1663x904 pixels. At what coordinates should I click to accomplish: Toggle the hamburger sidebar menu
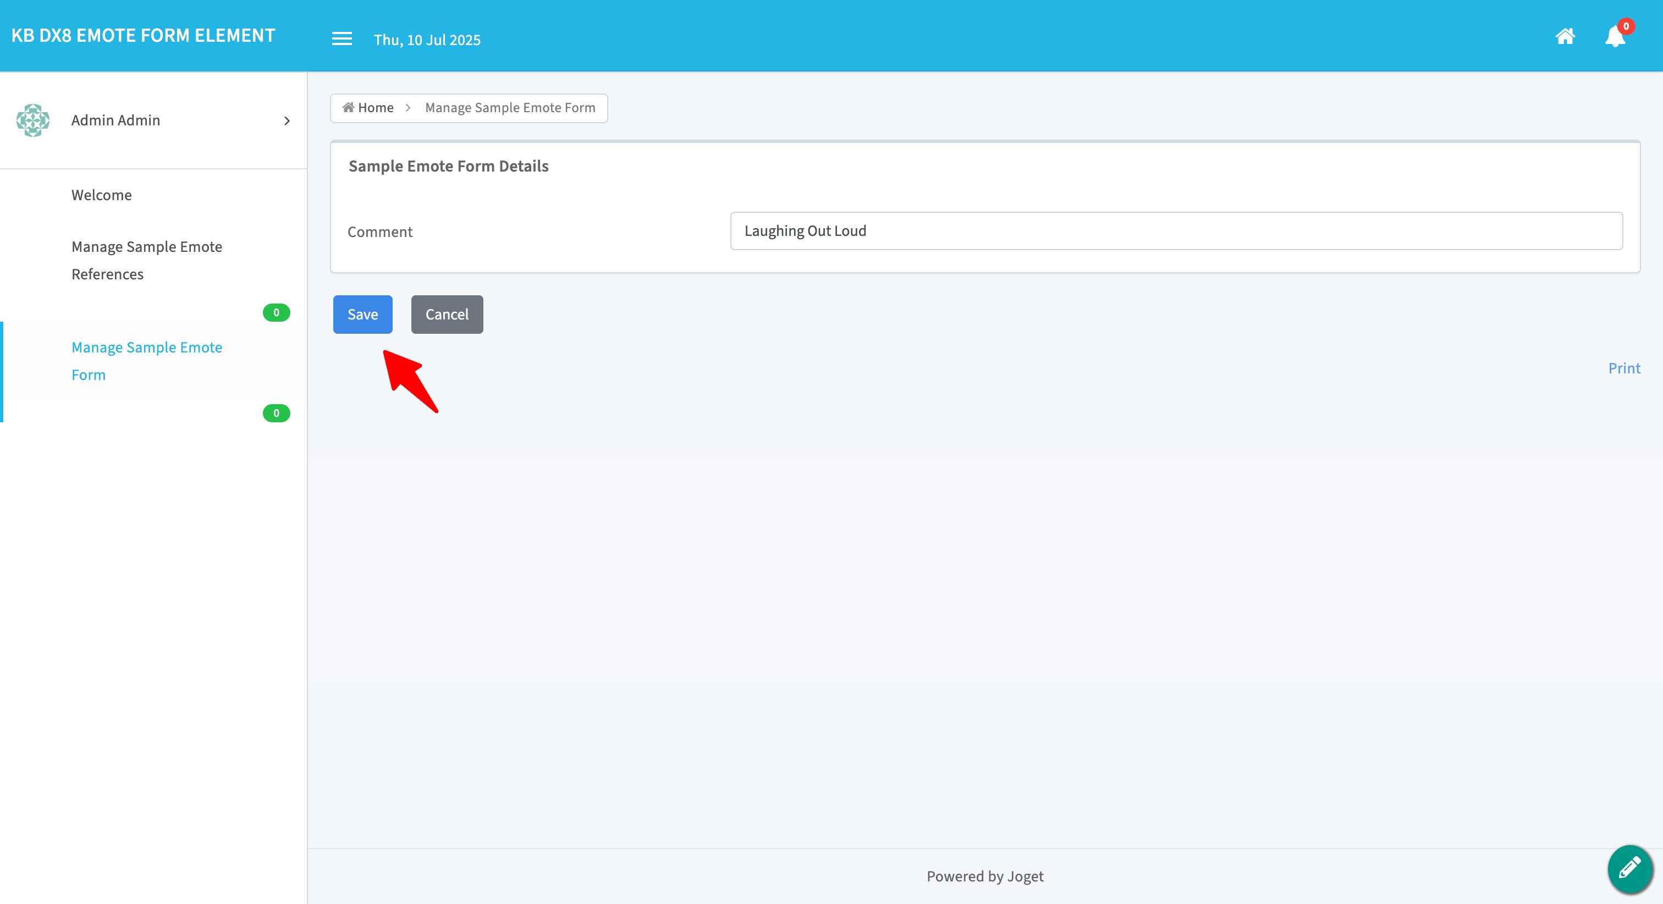342,38
